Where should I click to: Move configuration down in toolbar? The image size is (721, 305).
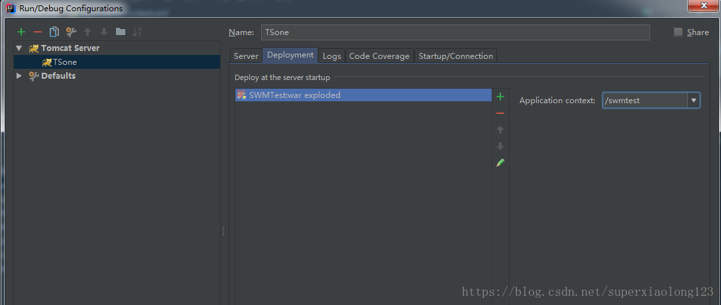coord(104,32)
